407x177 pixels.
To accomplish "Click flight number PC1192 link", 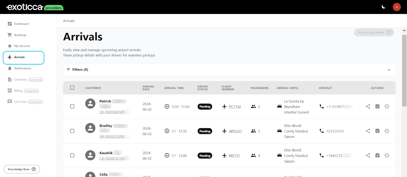I will coord(235,107).
